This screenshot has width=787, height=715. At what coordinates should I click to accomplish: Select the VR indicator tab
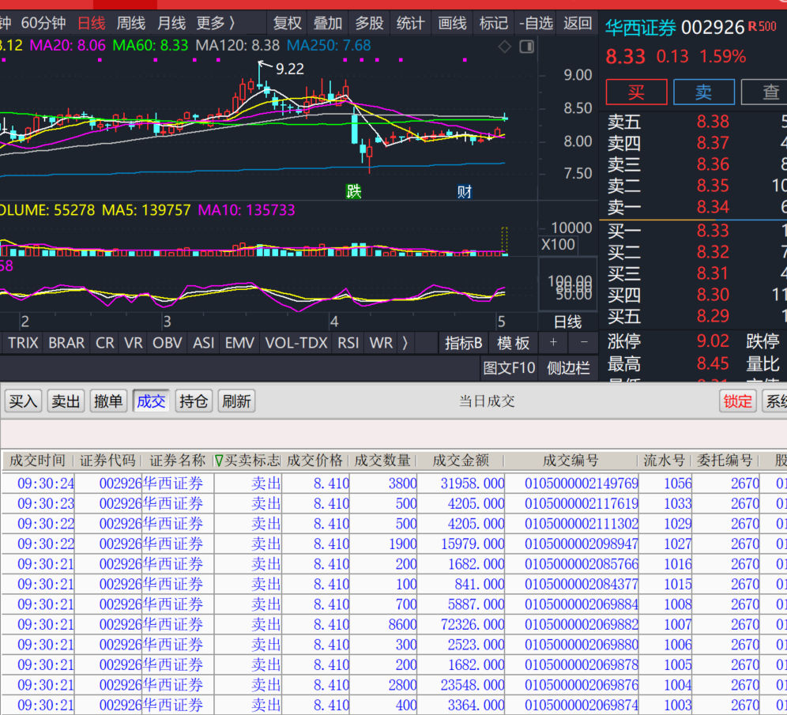(x=133, y=343)
